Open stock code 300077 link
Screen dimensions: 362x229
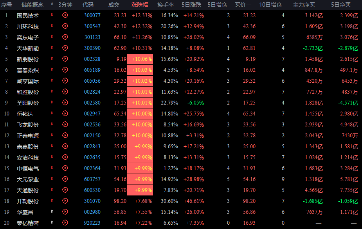coord(92,15)
